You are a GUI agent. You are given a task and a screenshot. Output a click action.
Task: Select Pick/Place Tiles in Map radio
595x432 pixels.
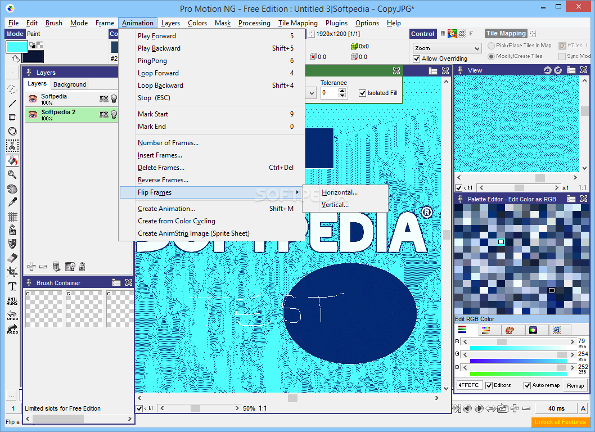[491, 46]
